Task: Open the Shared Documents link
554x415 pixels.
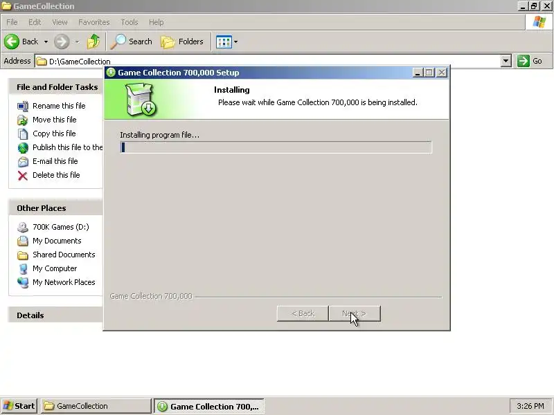Action: (64, 255)
